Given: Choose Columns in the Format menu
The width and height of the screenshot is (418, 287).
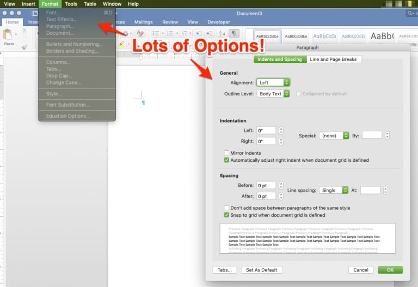Looking at the screenshot, I should click(x=77, y=62).
